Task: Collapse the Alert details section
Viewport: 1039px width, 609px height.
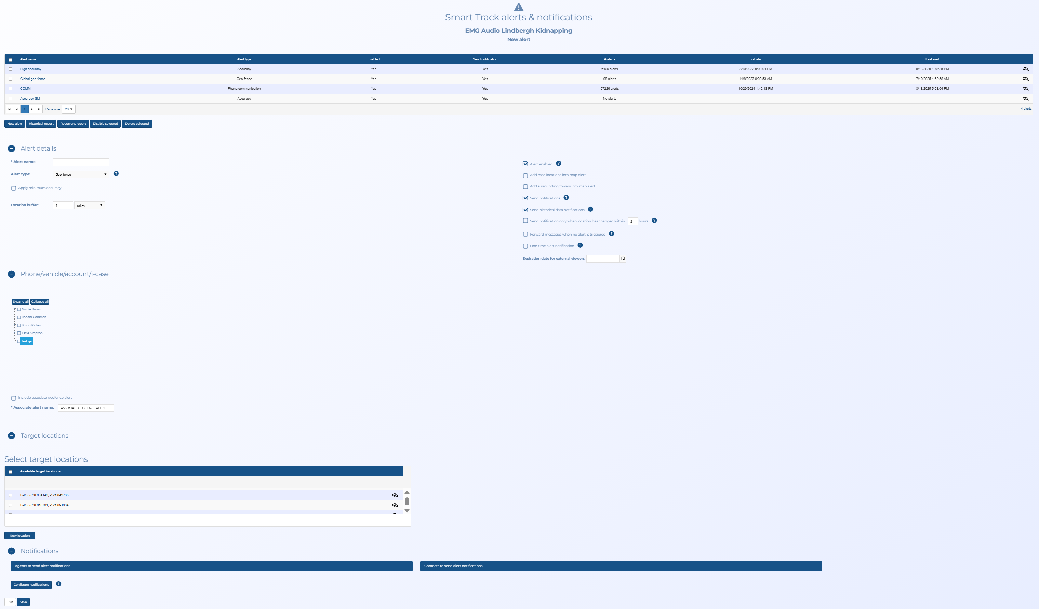Action: (x=12, y=148)
